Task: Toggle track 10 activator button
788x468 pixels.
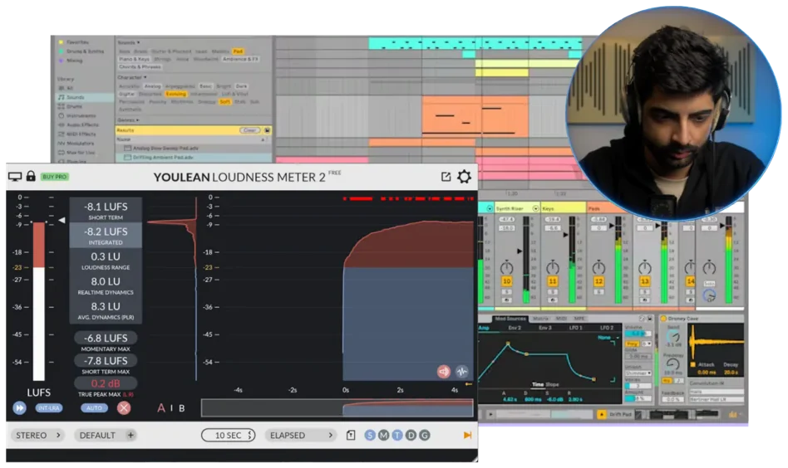Action: pyautogui.click(x=506, y=281)
